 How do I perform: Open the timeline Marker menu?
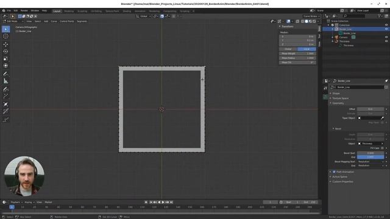pos(48,203)
